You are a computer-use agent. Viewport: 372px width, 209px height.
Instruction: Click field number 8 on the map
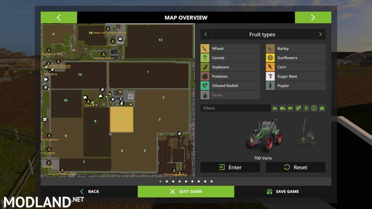[x=95, y=121]
